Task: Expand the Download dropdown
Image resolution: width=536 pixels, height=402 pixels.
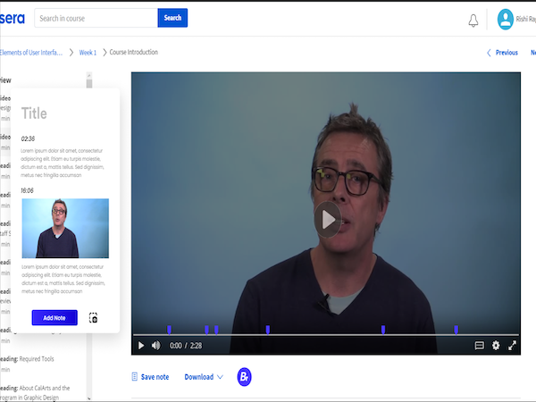Action: (204, 377)
